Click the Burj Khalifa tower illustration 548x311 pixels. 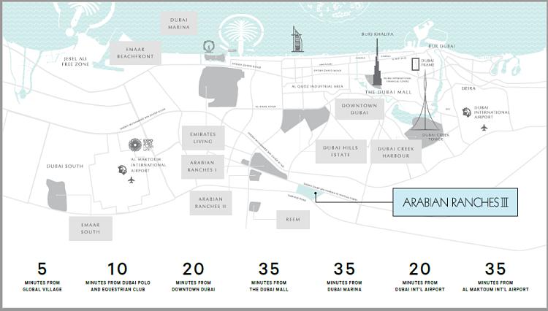[377, 62]
